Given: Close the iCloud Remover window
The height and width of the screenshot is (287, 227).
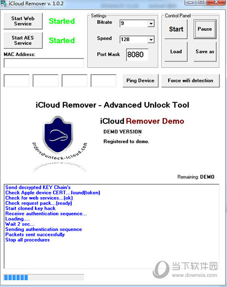Looking at the screenshot, I should point(216,2).
